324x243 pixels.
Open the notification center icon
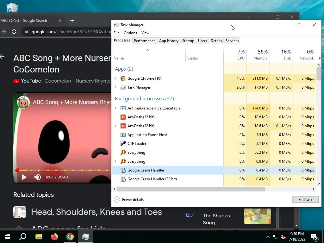tap(314, 237)
